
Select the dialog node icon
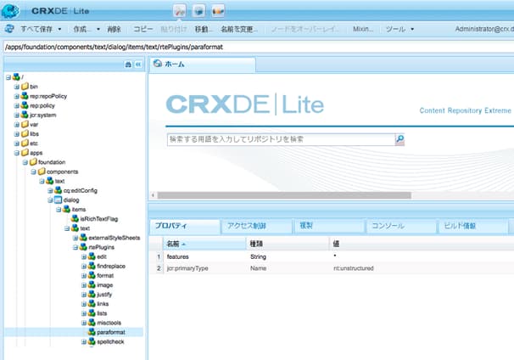click(x=58, y=200)
